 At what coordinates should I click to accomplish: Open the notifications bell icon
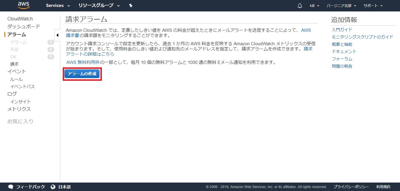coord(300,6)
